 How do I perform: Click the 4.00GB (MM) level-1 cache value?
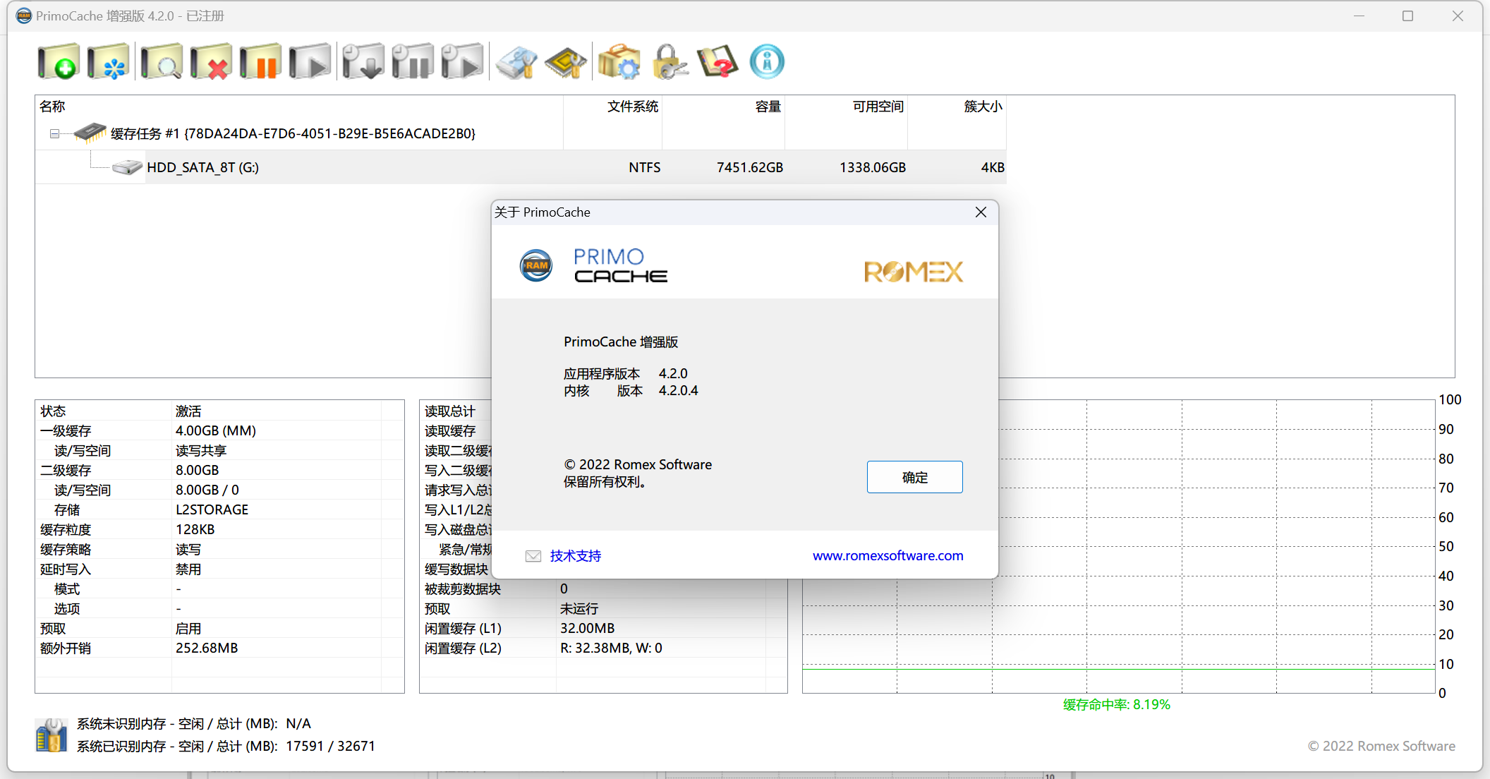[216, 430]
